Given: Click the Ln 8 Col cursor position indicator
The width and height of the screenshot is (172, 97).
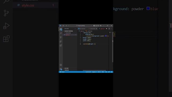Looking at the screenshot, I should click(88, 72).
